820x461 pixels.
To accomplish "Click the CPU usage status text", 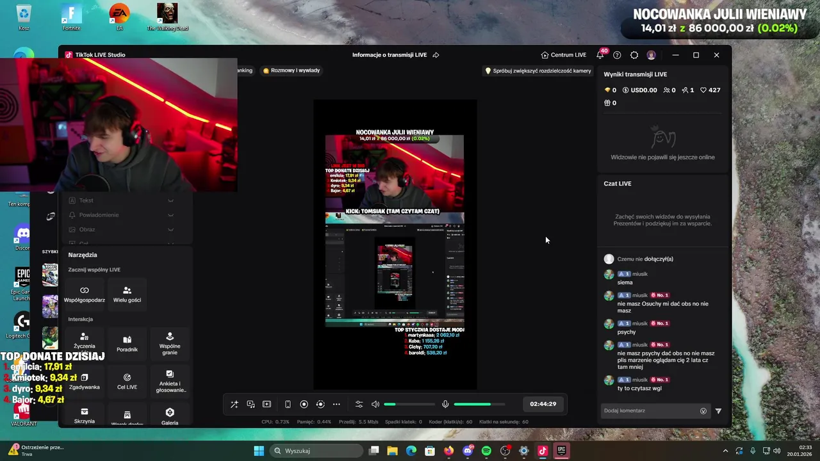I will click(x=275, y=422).
